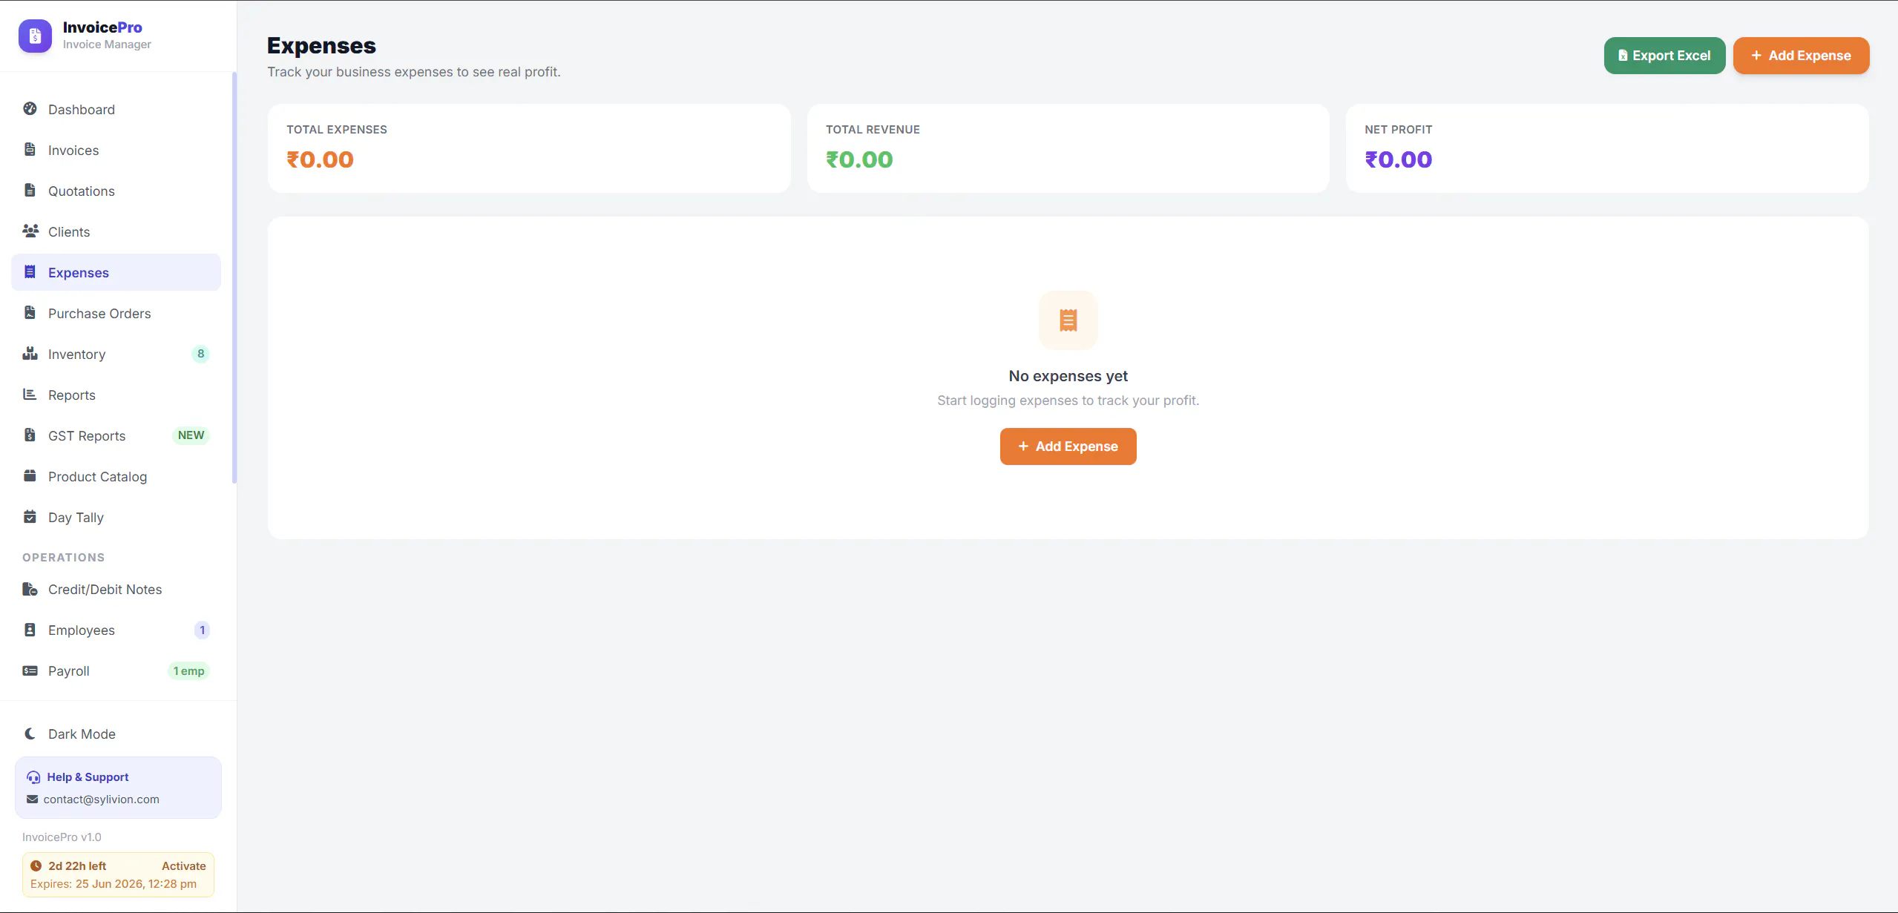Screen dimensions: 1898x913
Task: Go to Invoices in the sidebar
Action: coord(116,150)
